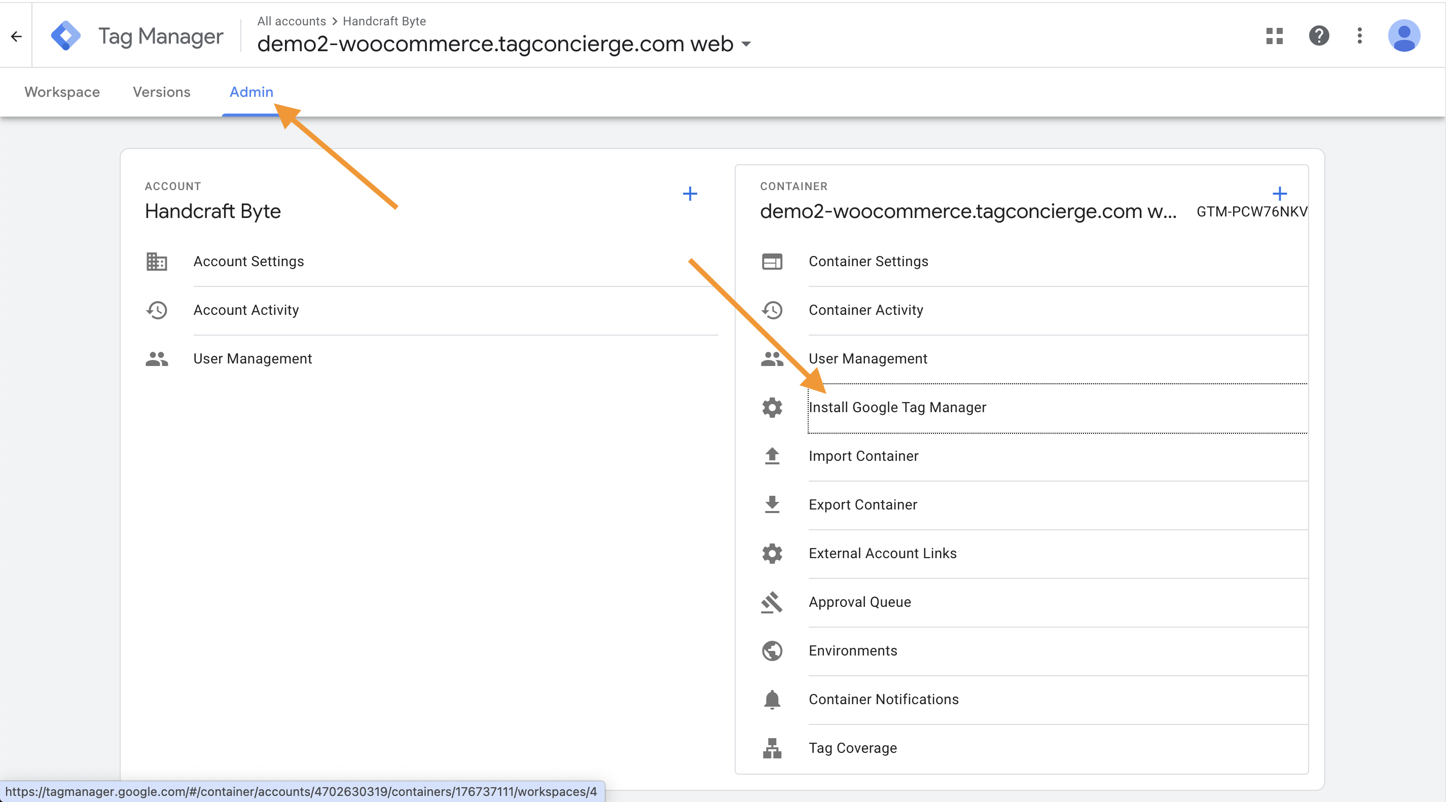Click the External Account Links gear icon
1446x802 pixels.
[x=772, y=554]
